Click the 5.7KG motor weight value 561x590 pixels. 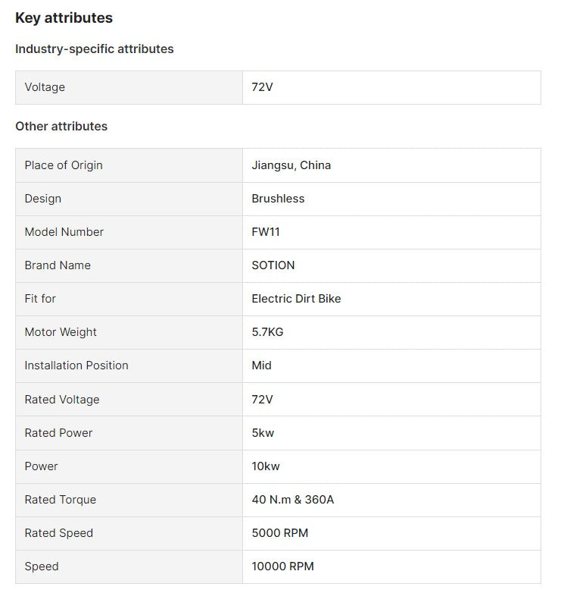[x=267, y=332]
